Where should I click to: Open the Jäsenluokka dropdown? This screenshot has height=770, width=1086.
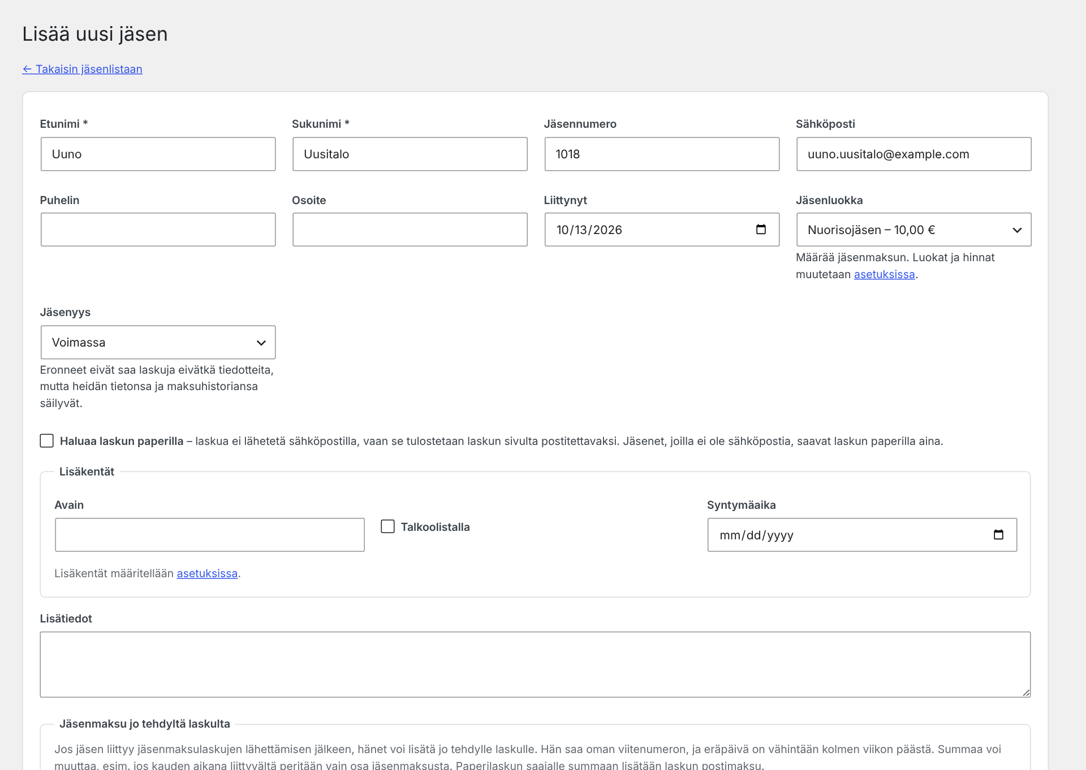[x=913, y=230]
